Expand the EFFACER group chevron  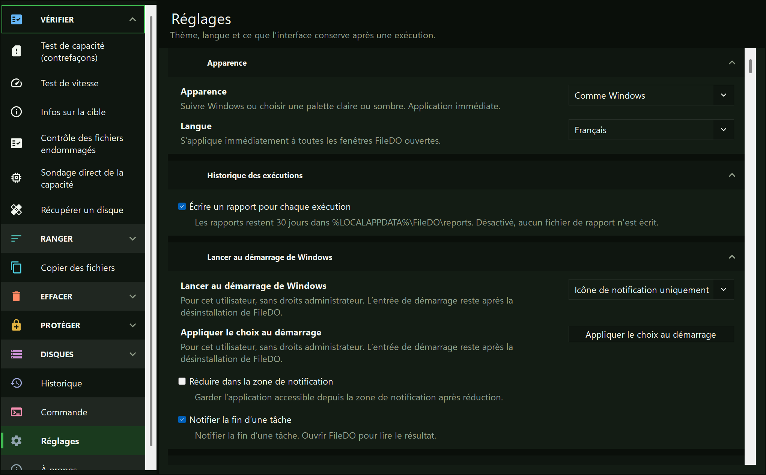[132, 296]
